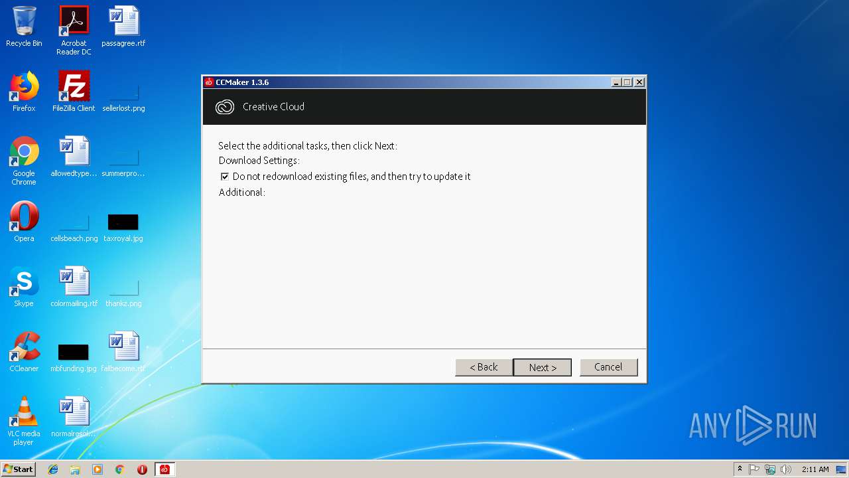Click the 'Download Settings:' label
Viewport: 849px width, 478px height.
pos(259,161)
